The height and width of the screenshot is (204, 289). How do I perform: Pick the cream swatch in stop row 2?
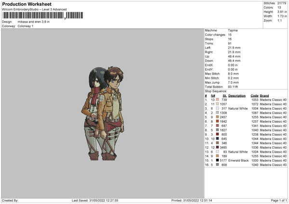coord(218,104)
